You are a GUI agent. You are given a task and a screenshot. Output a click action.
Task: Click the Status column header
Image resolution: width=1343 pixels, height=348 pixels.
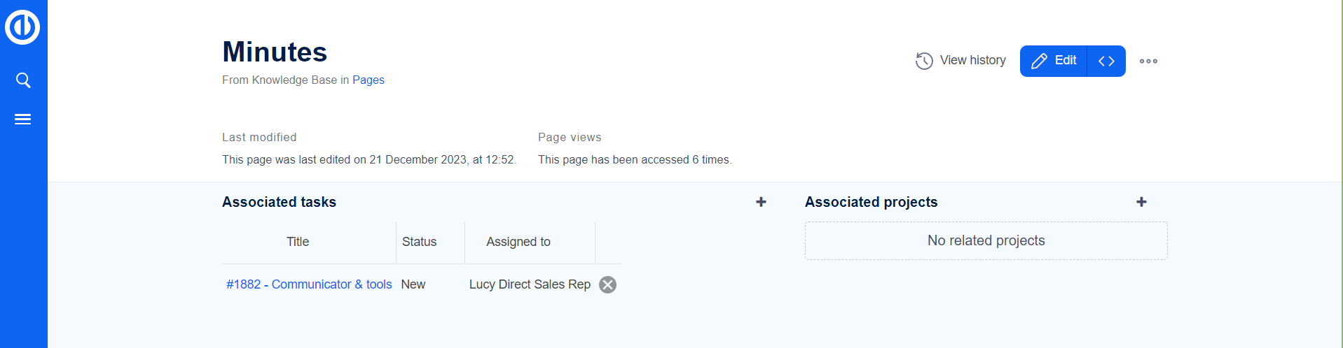coord(419,242)
